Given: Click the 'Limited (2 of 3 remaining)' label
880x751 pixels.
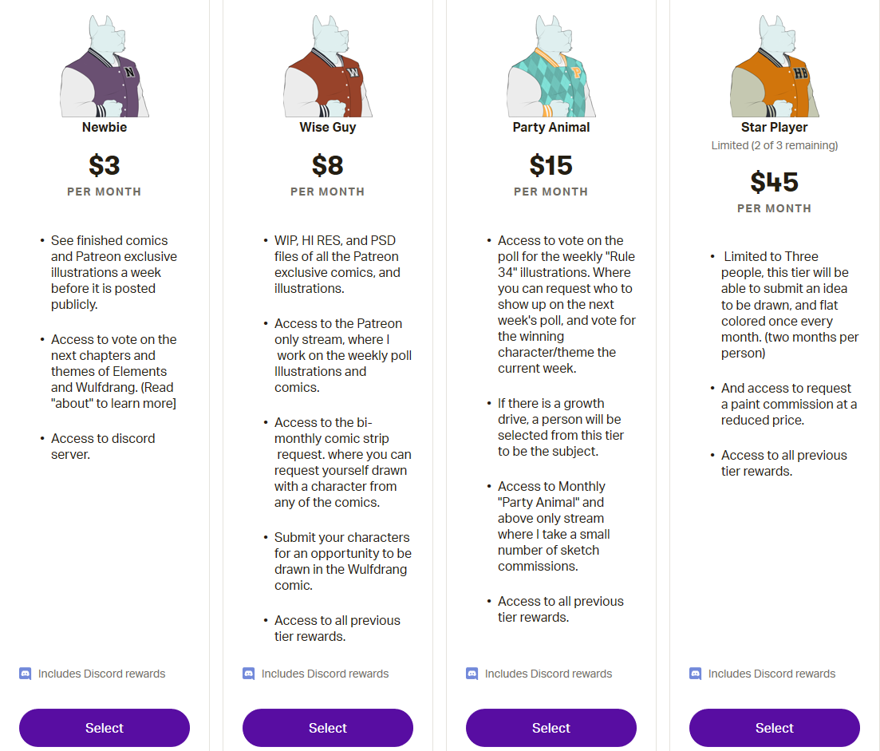Looking at the screenshot, I should (x=775, y=145).
